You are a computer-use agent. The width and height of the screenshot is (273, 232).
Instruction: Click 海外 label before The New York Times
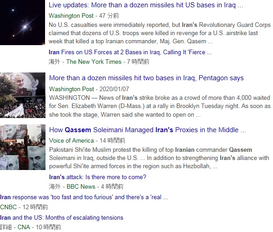(x=54, y=62)
